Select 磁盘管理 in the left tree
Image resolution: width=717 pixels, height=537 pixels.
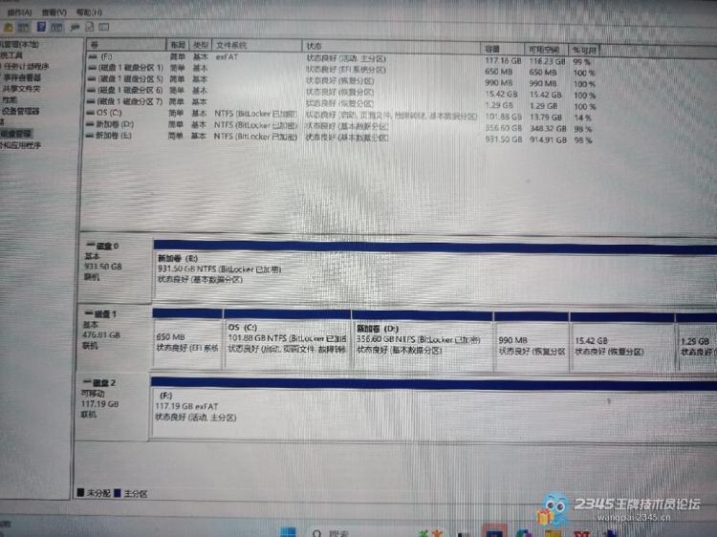point(16,134)
